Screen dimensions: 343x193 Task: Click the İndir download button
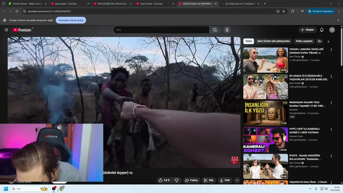(x=225, y=180)
